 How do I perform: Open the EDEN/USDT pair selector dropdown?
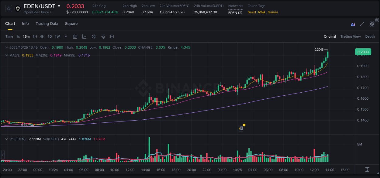[x=59, y=6]
